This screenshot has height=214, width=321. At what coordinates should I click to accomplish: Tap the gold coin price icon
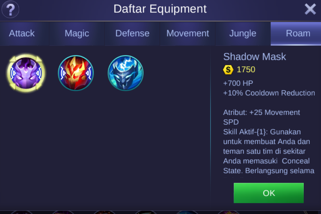click(228, 70)
